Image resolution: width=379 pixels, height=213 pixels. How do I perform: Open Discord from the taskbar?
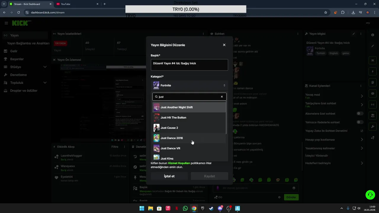coord(220,208)
